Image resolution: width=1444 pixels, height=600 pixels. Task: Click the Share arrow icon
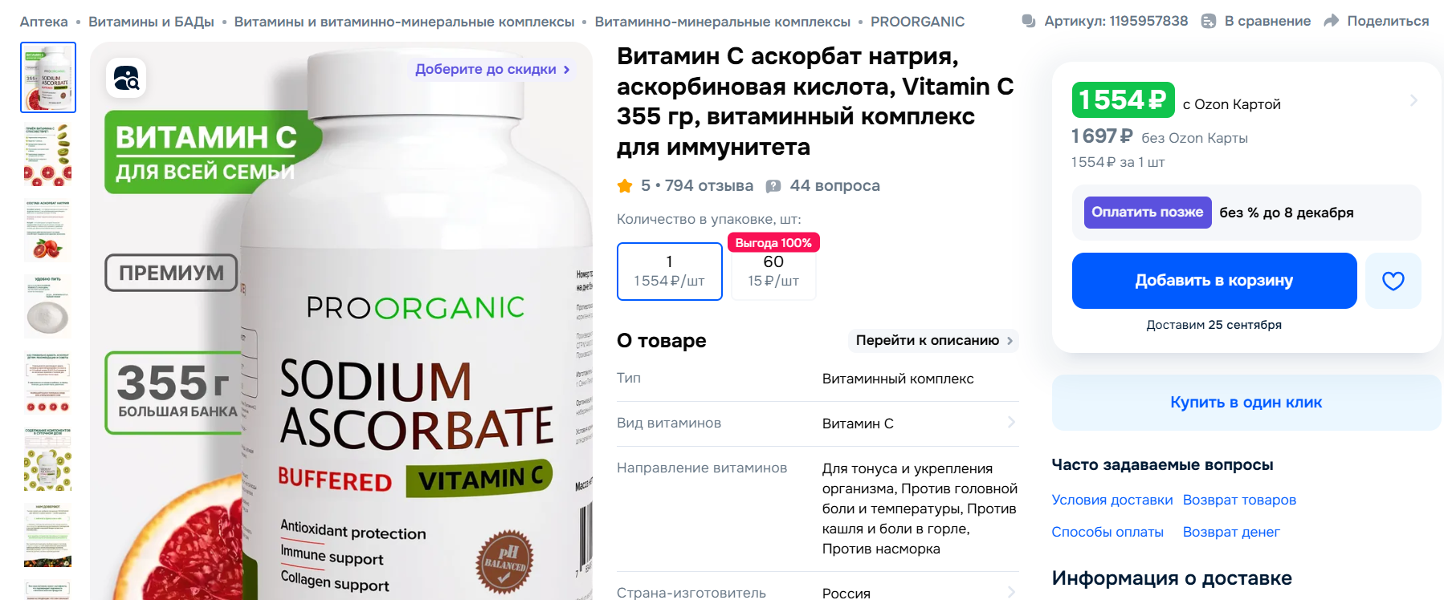pyautogui.click(x=1332, y=21)
